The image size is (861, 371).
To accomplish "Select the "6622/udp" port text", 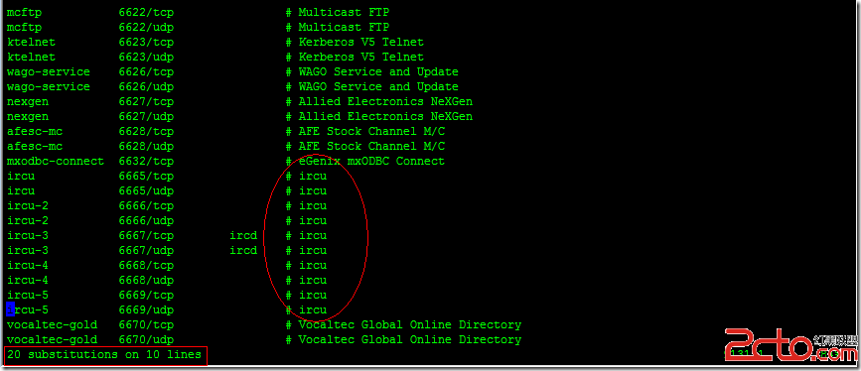I will click(146, 28).
